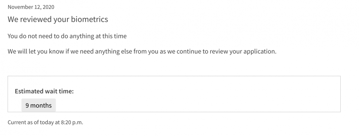Click the "8:20 p.m." time text
359x136 pixels.
[x=72, y=122]
